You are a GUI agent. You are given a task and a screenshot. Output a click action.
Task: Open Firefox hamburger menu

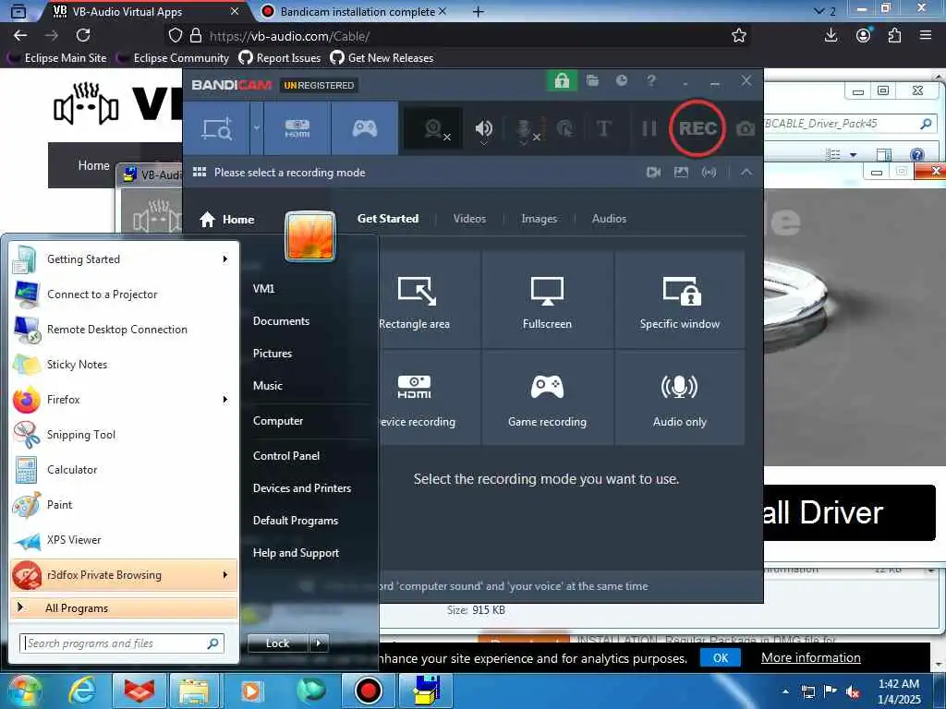(x=926, y=36)
